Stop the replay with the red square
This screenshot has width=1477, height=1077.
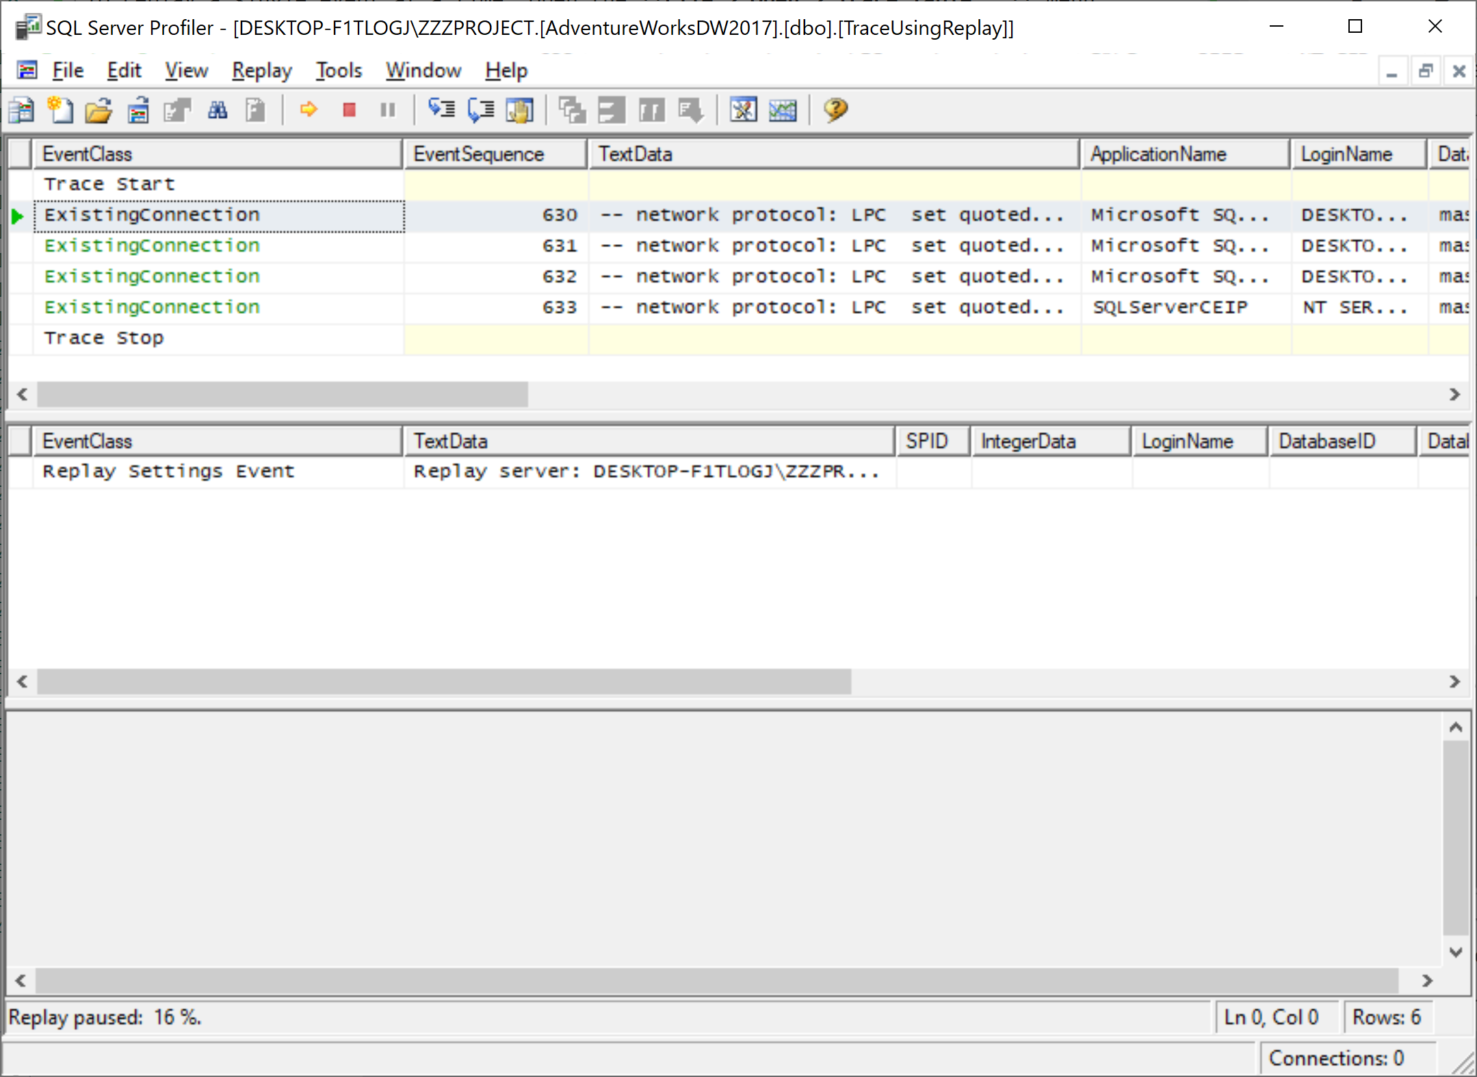point(349,109)
